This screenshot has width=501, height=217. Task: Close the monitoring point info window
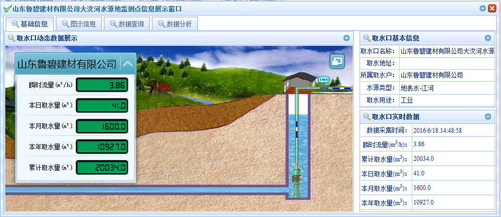[x=492, y=9]
